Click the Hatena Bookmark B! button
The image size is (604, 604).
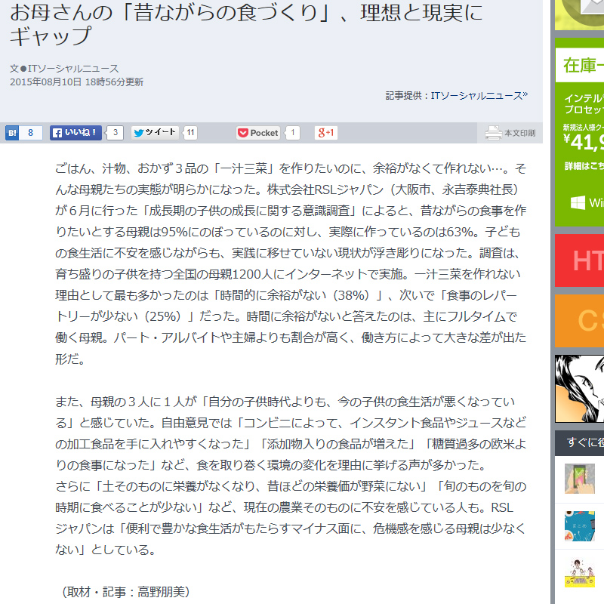pyautogui.click(x=12, y=133)
